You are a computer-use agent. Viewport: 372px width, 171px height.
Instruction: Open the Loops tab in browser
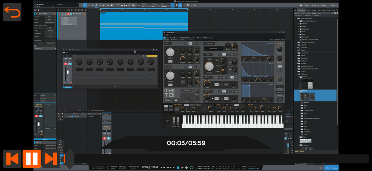point(314,10)
